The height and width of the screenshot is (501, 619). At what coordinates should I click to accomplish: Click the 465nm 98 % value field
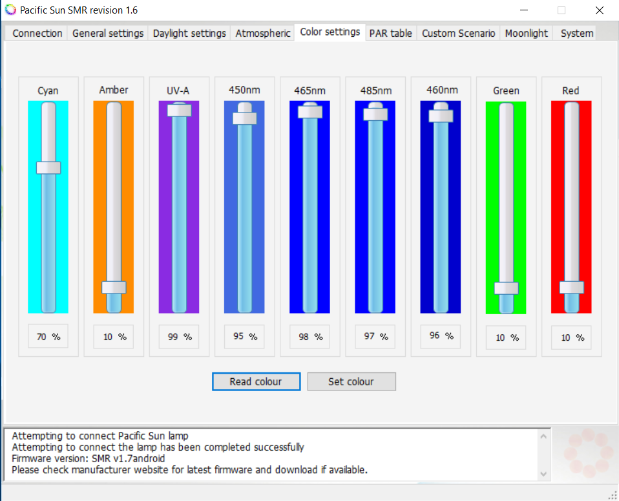point(310,337)
